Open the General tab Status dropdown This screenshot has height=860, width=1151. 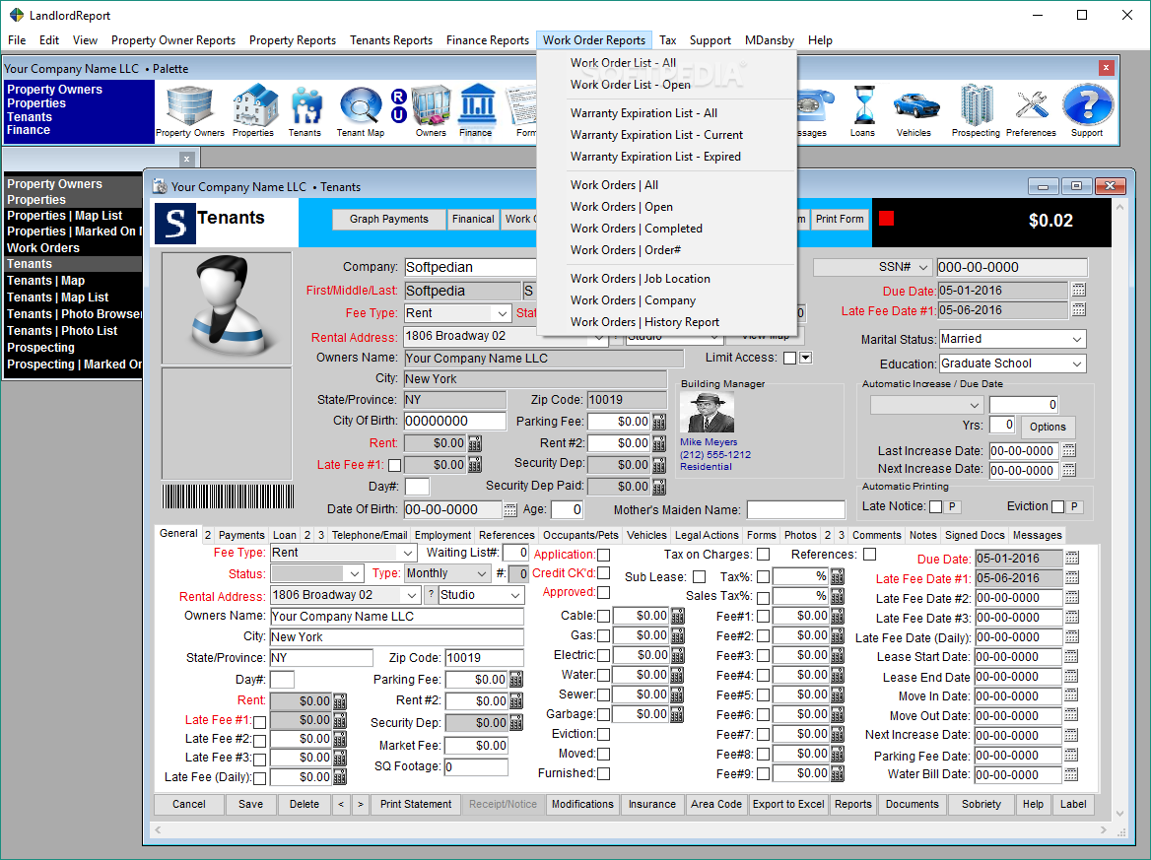[355, 573]
